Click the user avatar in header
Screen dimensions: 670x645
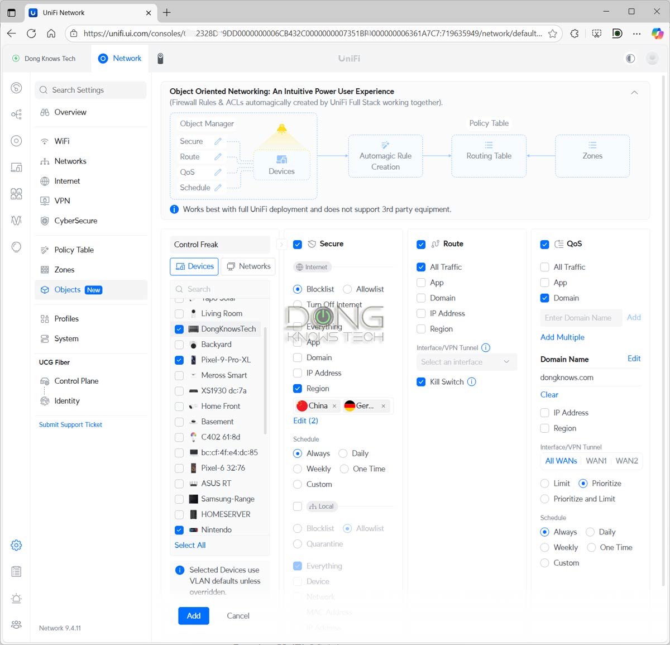[x=652, y=58]
